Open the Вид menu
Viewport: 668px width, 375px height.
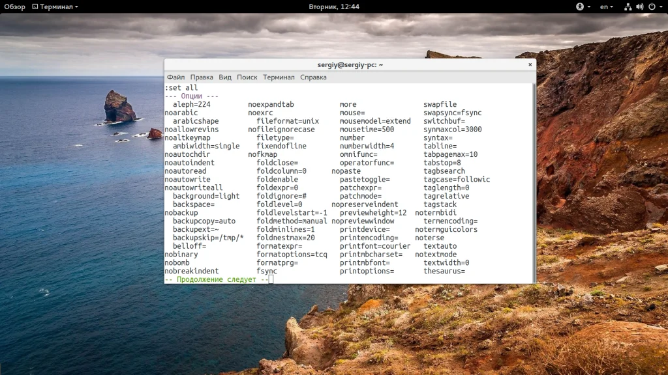225,77
